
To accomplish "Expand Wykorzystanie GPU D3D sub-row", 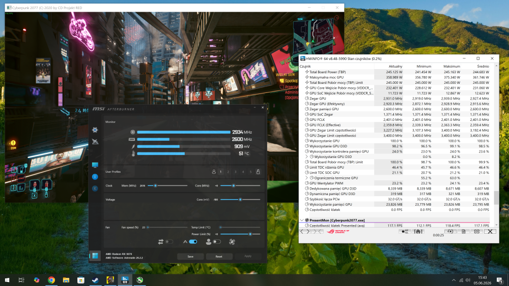I will click(x=306, y=157).
